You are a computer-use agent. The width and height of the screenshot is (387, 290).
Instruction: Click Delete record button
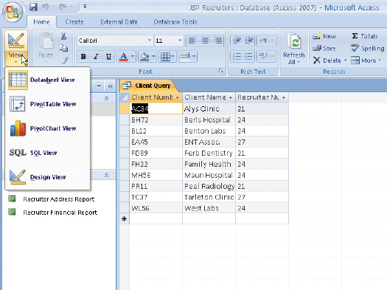327,61
